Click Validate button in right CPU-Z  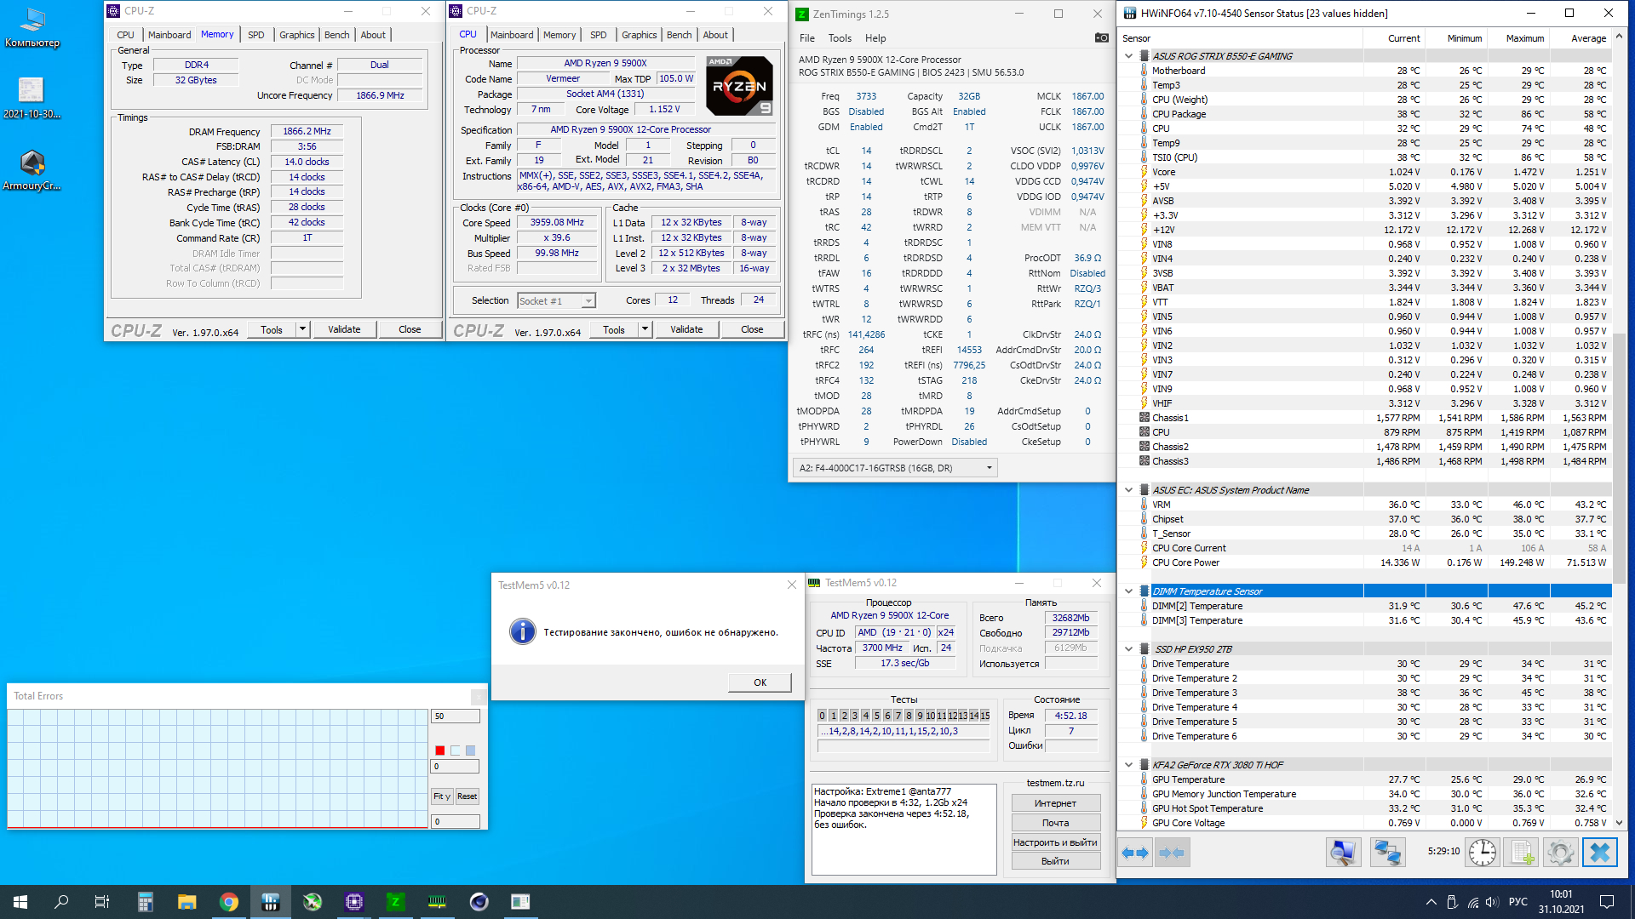click(x=686, y=330)
